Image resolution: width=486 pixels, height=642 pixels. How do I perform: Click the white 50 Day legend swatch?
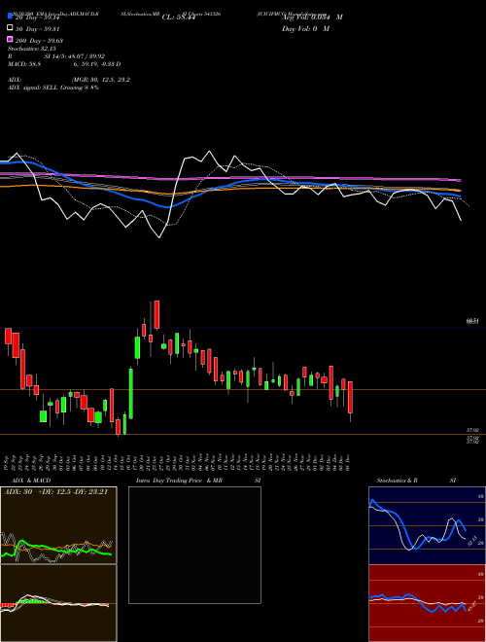pos(10,28)
